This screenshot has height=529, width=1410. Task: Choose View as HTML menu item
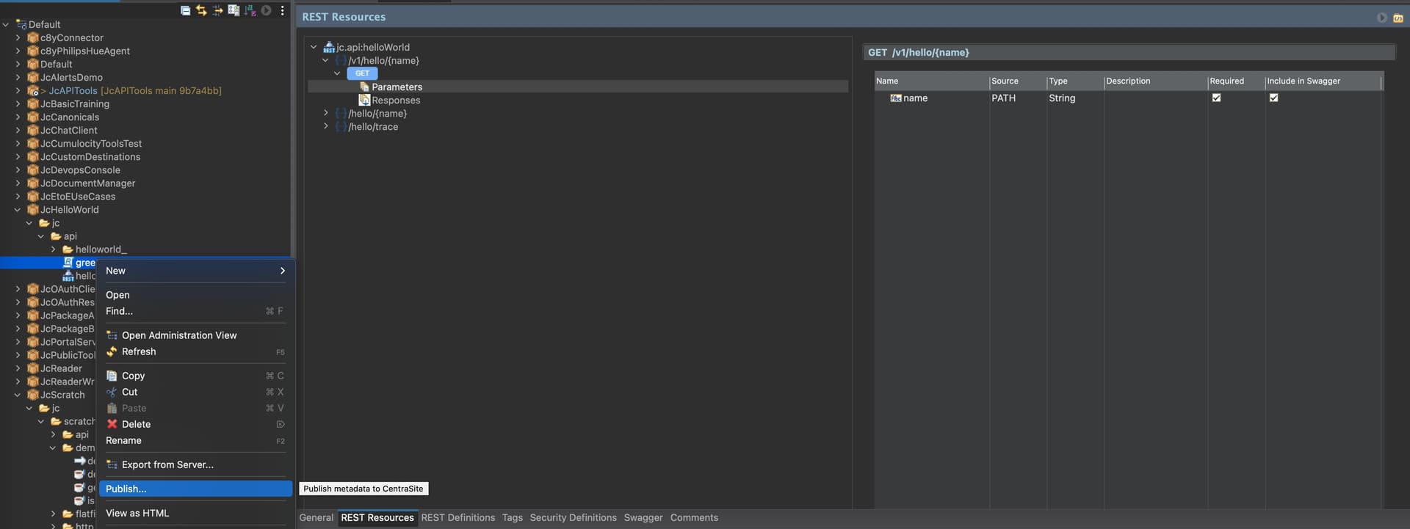195,513
